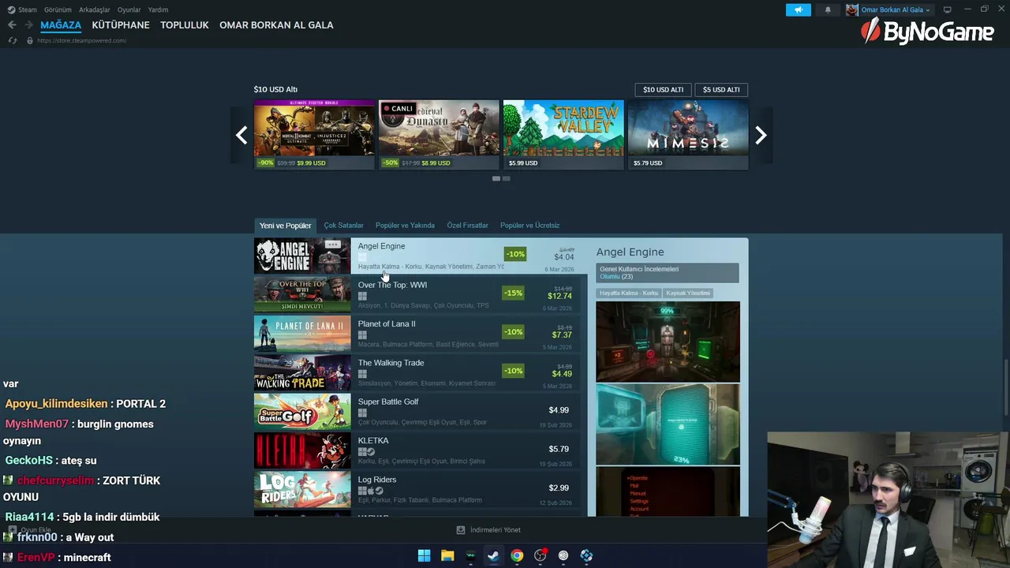Viewport: 1010px width, 568px height.
Task: Open Steam from the taskbar
Action: 493,555
